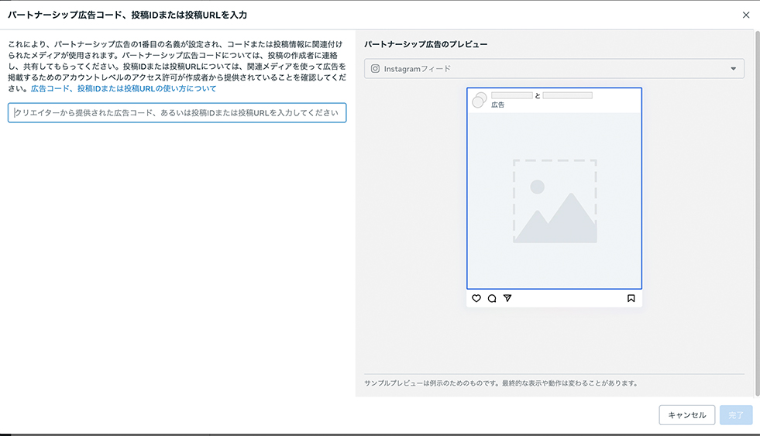Click the profile avatar circles in preview
760x436 pixels.
pos(480,100)
